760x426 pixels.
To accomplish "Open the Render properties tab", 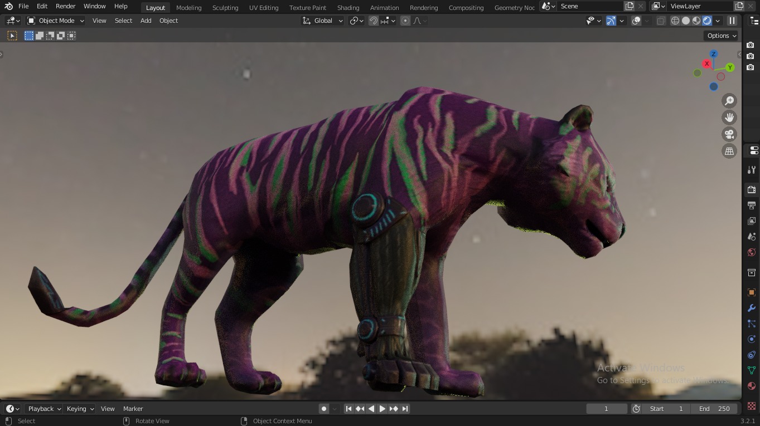I will (x=752, y=190).
